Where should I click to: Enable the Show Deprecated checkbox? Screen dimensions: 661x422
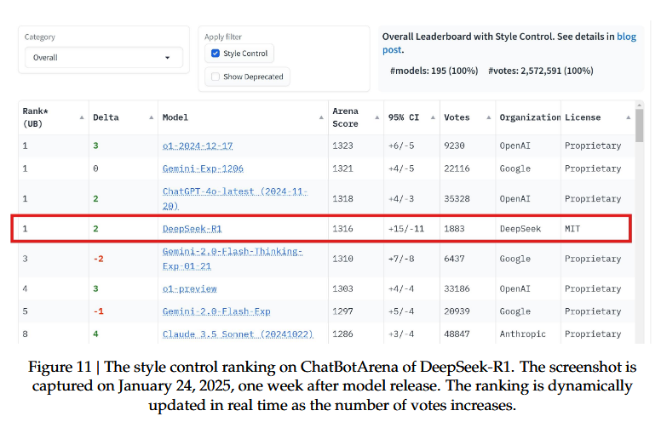[216, 77]
